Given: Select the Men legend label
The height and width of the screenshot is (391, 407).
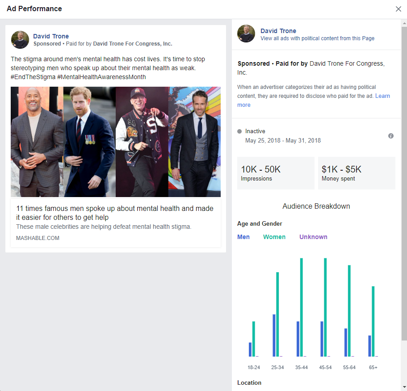Looking at the screenshot, I should 243,237.
